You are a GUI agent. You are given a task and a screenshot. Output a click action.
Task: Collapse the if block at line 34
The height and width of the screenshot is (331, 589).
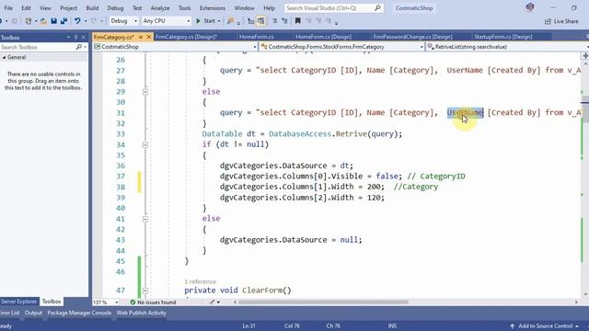pos(145,145)
